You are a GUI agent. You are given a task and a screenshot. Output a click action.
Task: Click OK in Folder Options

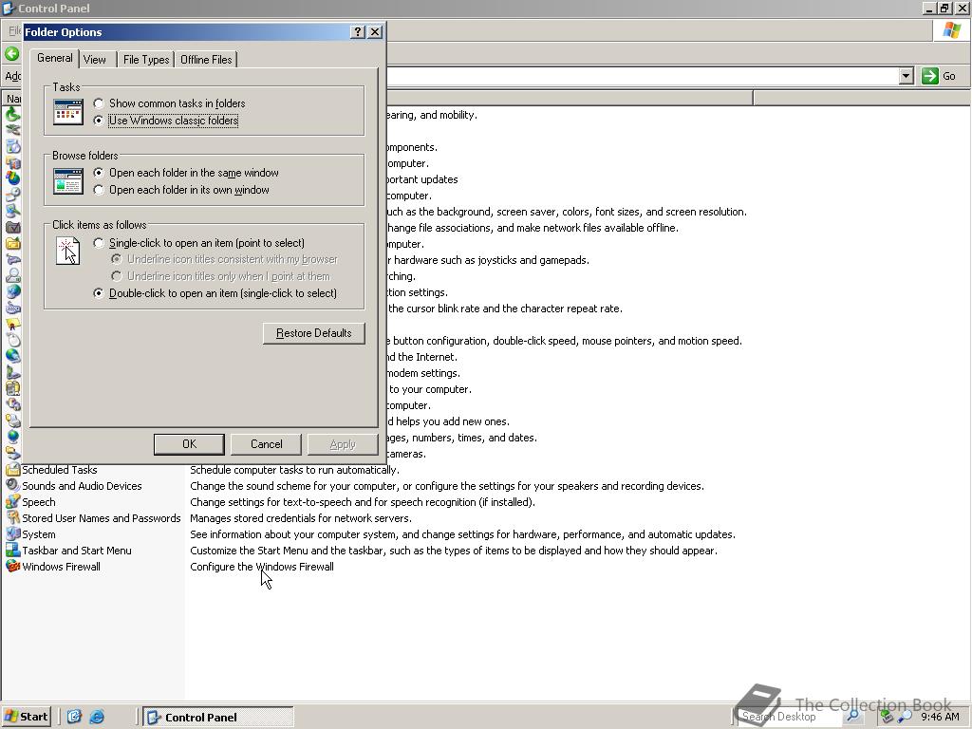pyautogui.click(x=189, y=444)
